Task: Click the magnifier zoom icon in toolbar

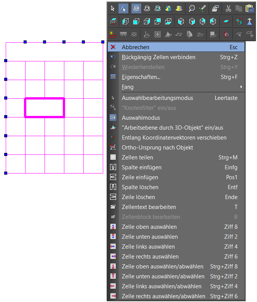Action: point(192,8)
